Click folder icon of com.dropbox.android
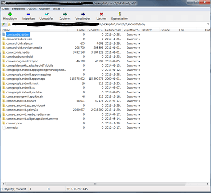The image size is (211, 193). [x=4, y=57]
